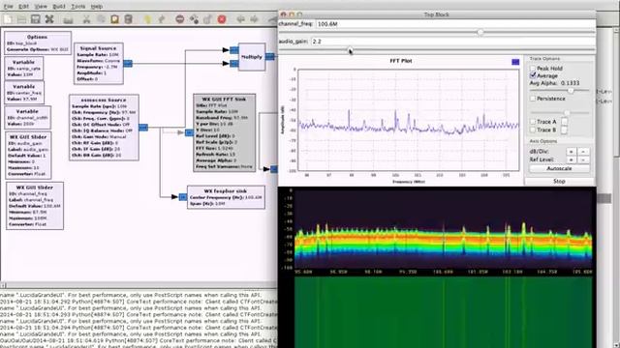This screenshot has width=620, height=348.
Task: Click WX GUI FFT Sink input port
Action: point(190,133)
